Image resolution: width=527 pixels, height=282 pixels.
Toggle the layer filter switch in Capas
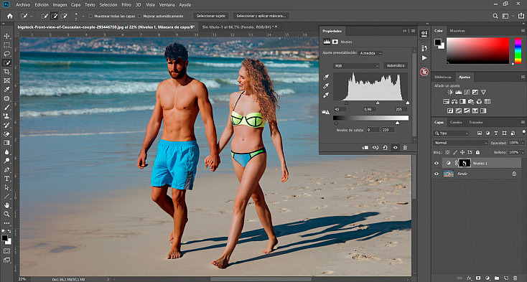click(x=523, y=131)
